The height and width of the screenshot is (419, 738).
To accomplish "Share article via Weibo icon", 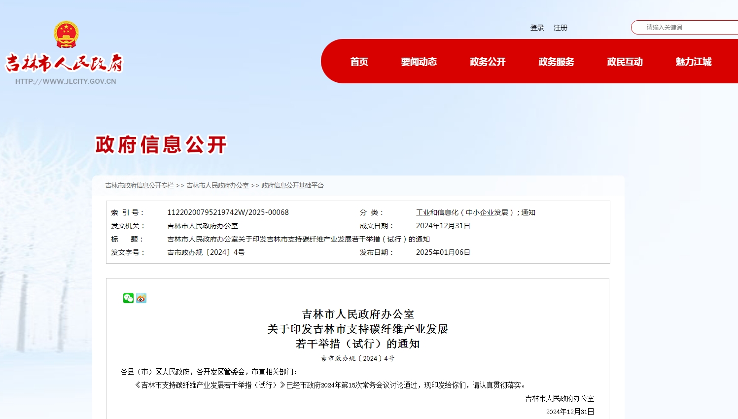I will [141, 298].
